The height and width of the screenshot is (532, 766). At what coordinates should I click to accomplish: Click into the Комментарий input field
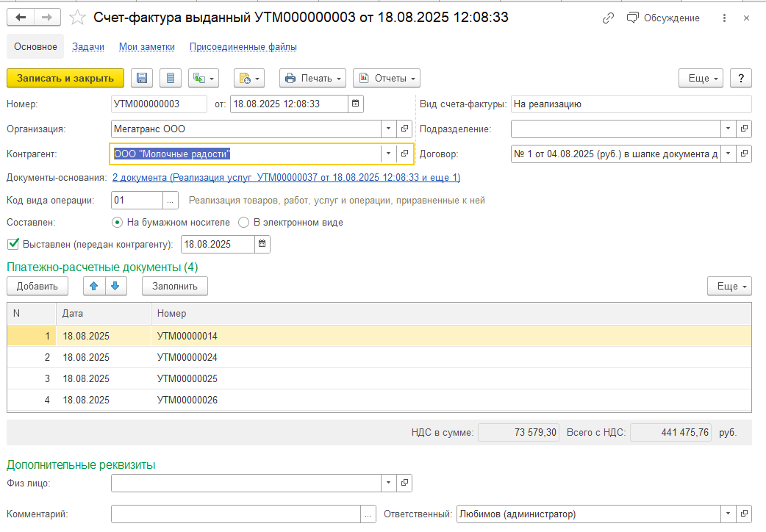pyautogui.click(x=235, y=514)
